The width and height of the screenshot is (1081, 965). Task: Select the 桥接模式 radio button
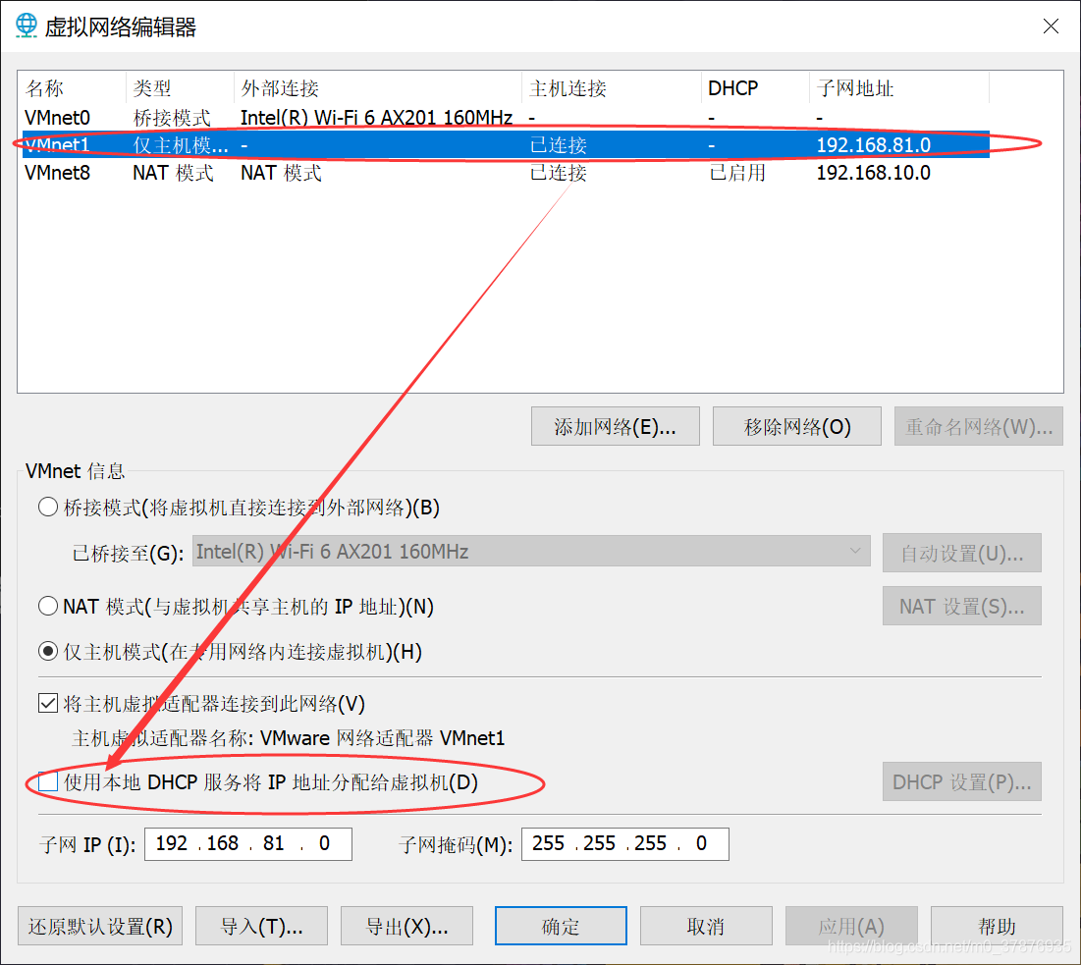pos(47,508)
